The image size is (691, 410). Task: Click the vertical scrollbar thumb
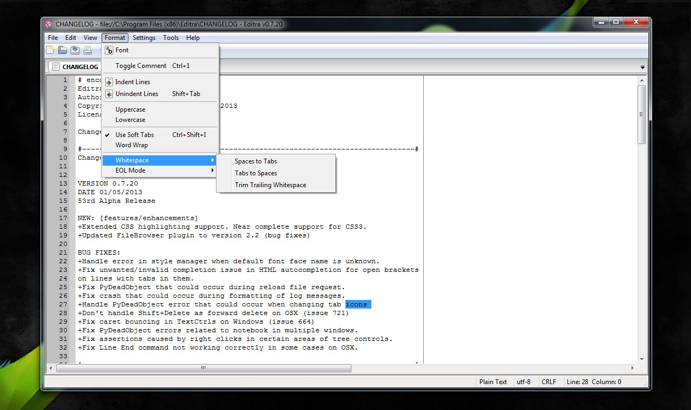click(642, 114)
